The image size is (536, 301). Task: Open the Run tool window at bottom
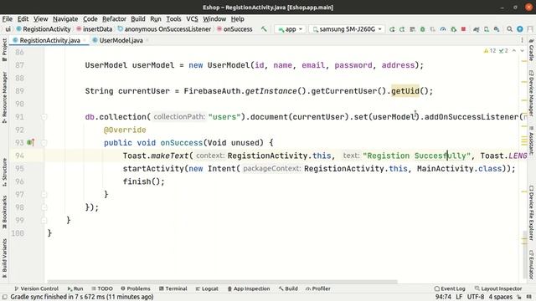point(75,288)
